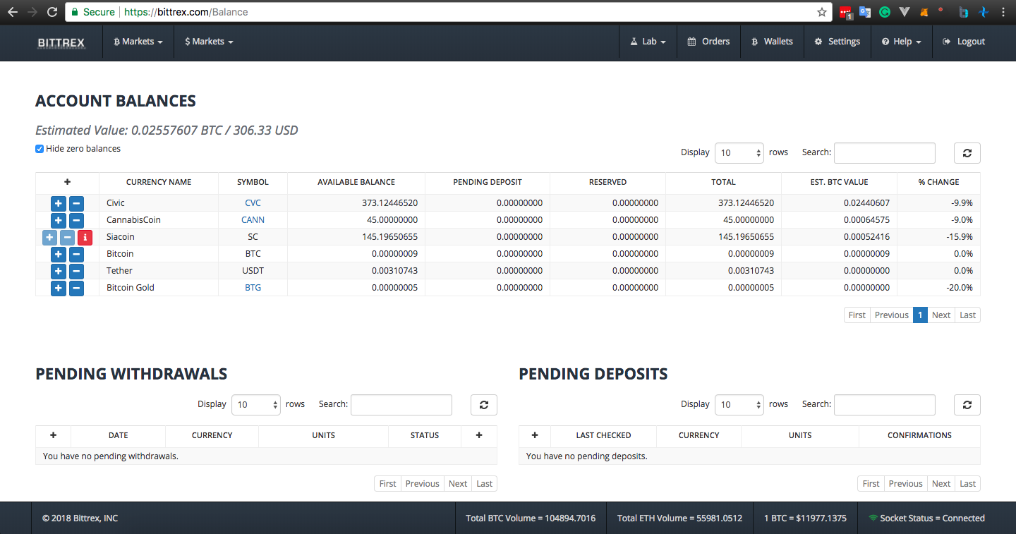Viewport: 1016px width, 534px height.
Task: Click First in pending withdrawals pagination
Action: 388,484
